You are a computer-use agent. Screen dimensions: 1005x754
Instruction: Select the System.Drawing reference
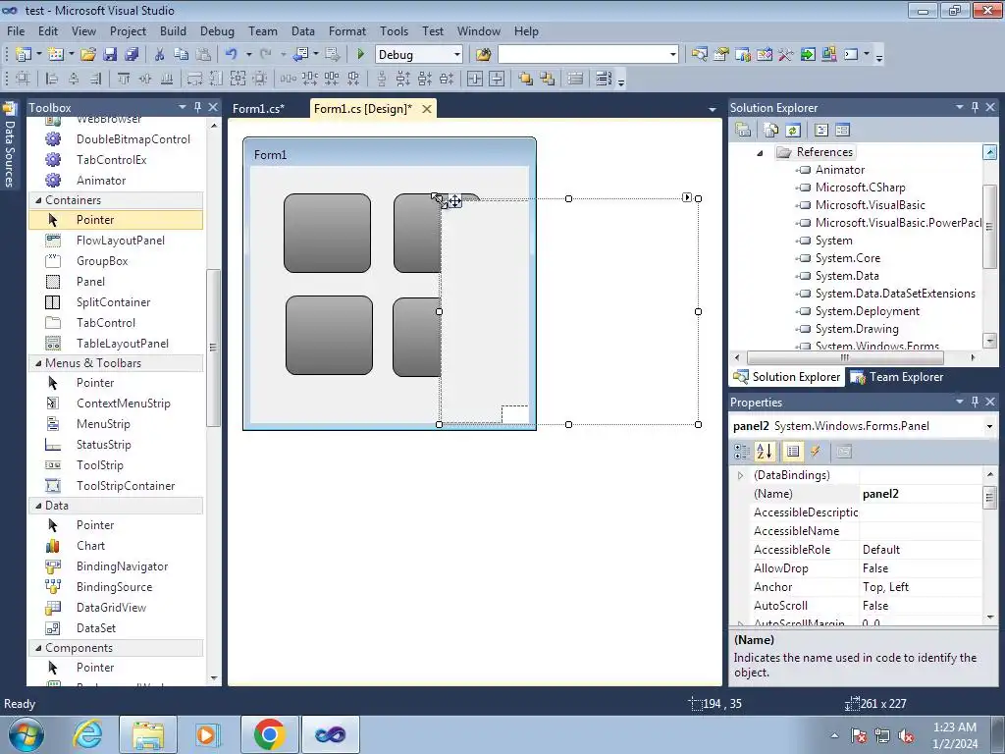point(857,329)
